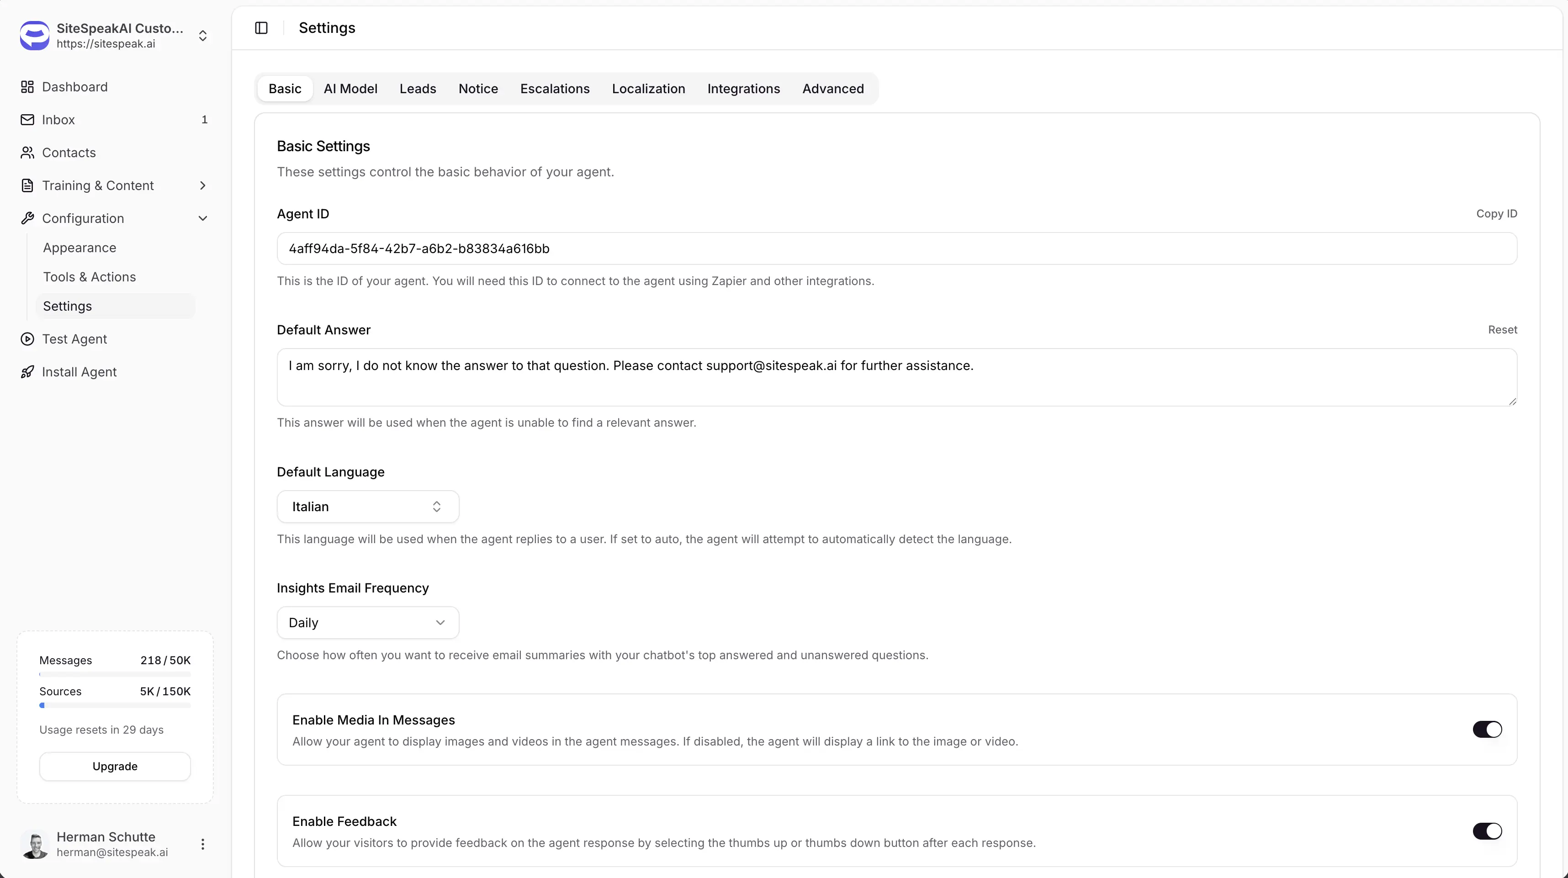Open the Dashboard from the sidebar

click(x=75, y=87)
